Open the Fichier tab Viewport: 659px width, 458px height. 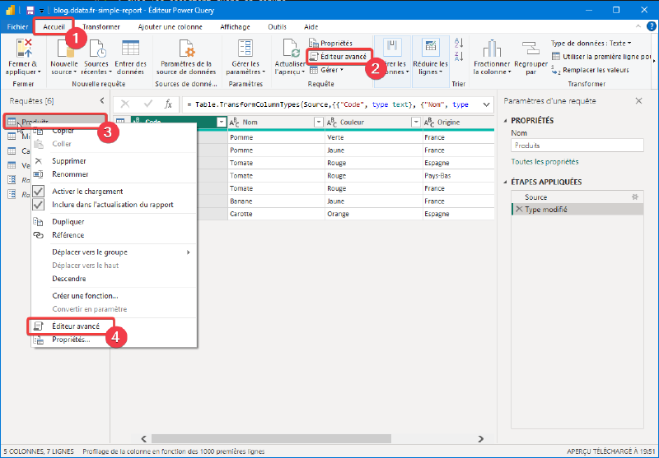17,27
